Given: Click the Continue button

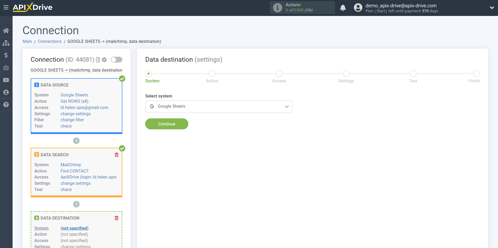Looking at the screenshot, I should (167, 124).
